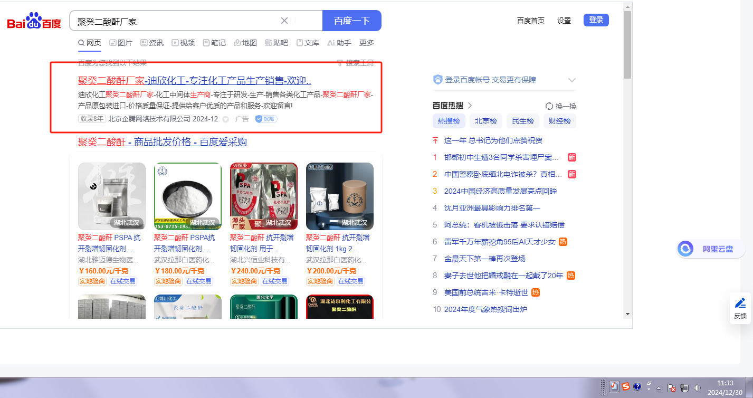The width and height of the screenshot is (753, 398).
Task: Open the 百度热搜 arrow chevron
Action: [x=470, y=106]
